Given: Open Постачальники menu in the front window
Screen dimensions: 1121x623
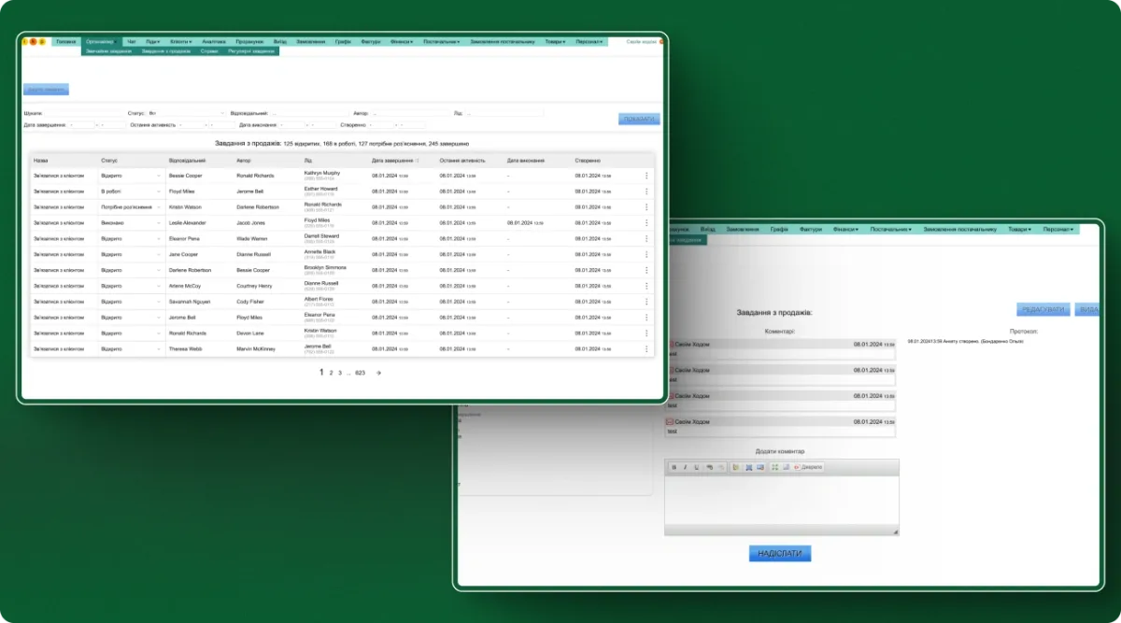Looking at the screenshot, I should click(442, 42).
